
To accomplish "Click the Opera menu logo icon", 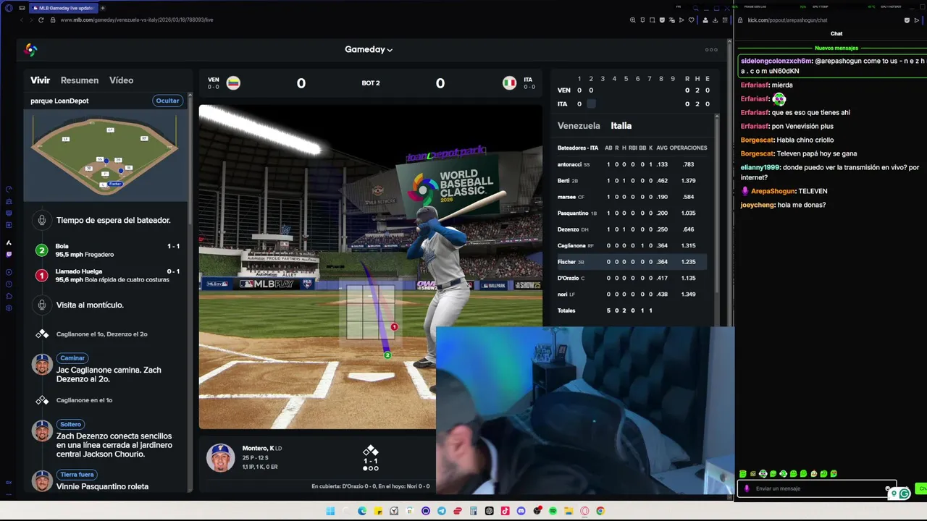I will pos(9,8).
